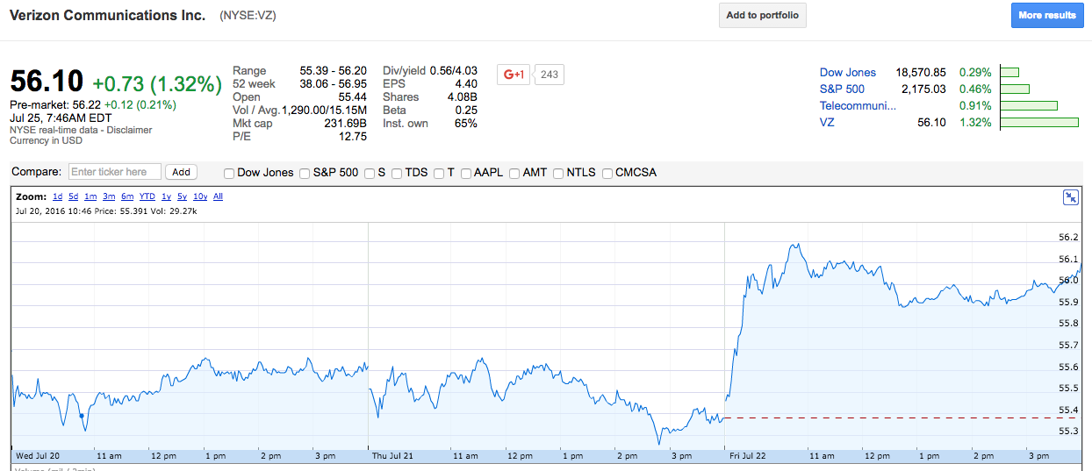Click the Add button next to ticker field

click(181, 172)
